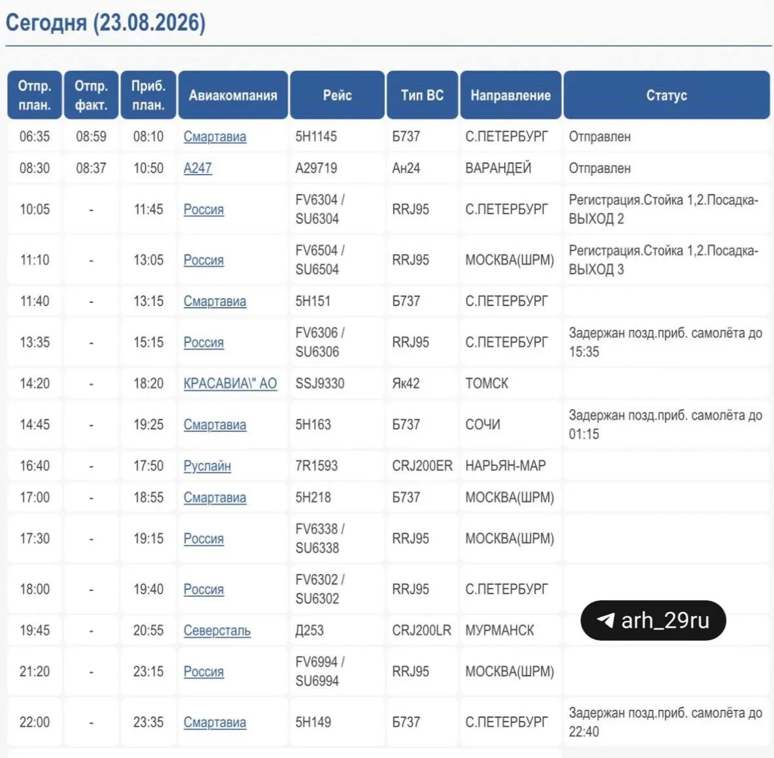The width and height of the screenshot is (774, 758).
Task: Select planned departure time 22:00
Action: tap(35, 723)
